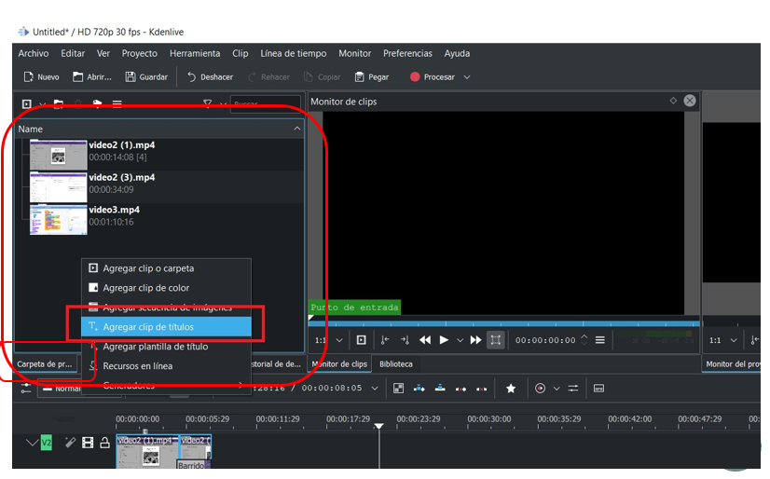770x479 pixels.
Task: Click the video3.mp4 thumbnail
Action: pyautogui.click(x=59, y=219)
